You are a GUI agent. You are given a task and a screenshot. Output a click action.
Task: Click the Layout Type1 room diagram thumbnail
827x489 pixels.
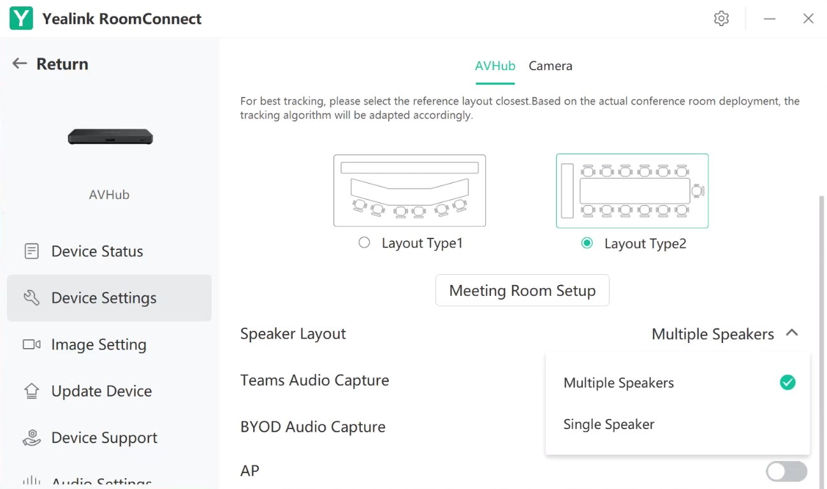pyautogui.click(x=409, y=191)
